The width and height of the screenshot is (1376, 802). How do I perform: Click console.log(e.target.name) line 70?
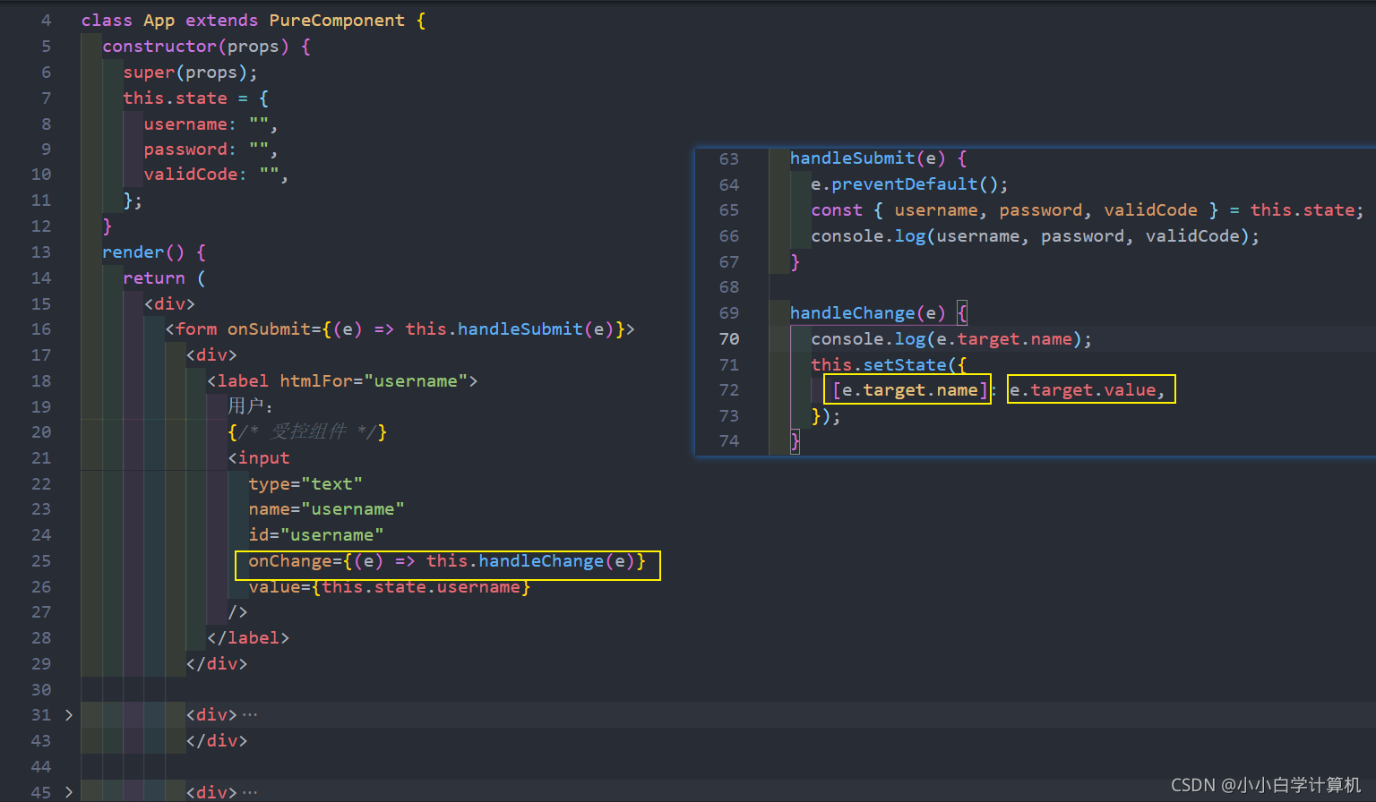point(951,339)
